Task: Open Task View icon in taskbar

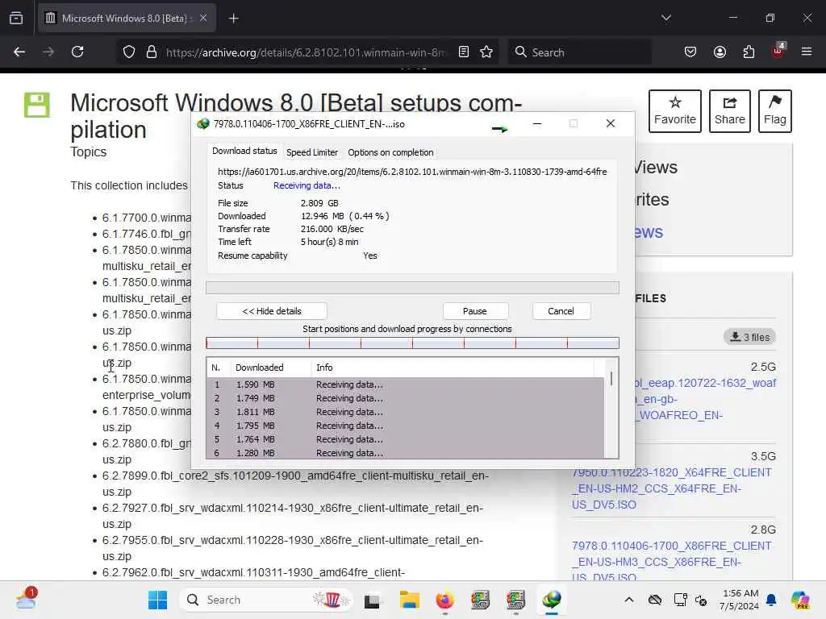Action: pos(372,600)
